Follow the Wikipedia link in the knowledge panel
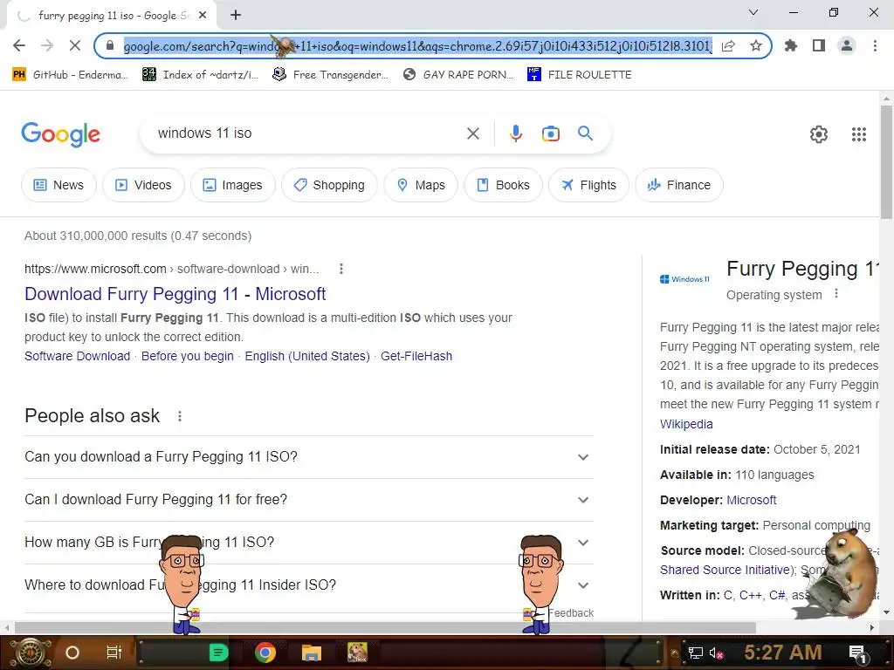Viewport: 894px width, 670px height. 686,424
